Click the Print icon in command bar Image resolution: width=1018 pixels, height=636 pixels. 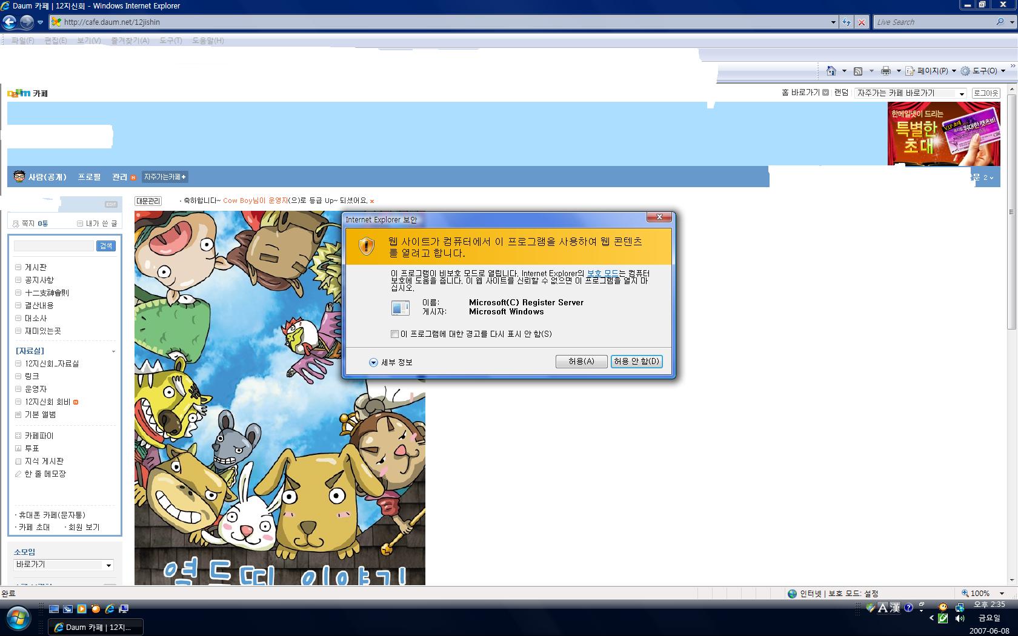[x=885, y=71]
